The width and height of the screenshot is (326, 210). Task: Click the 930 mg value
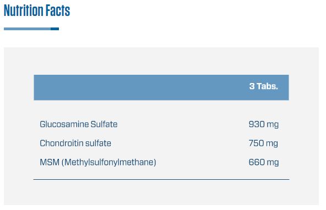click(x=264, y=124)
